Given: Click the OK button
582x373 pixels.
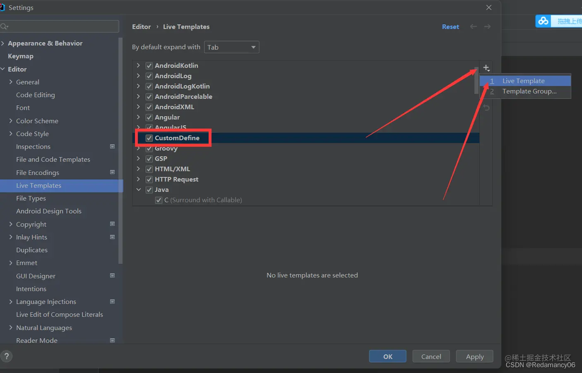Looking at the screenshot, I should [388, 356].
